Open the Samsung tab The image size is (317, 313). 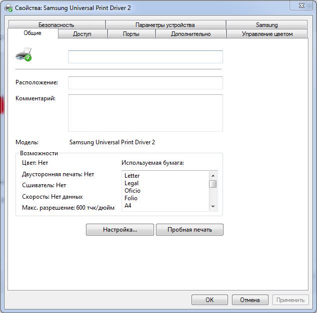coord(266,24)
